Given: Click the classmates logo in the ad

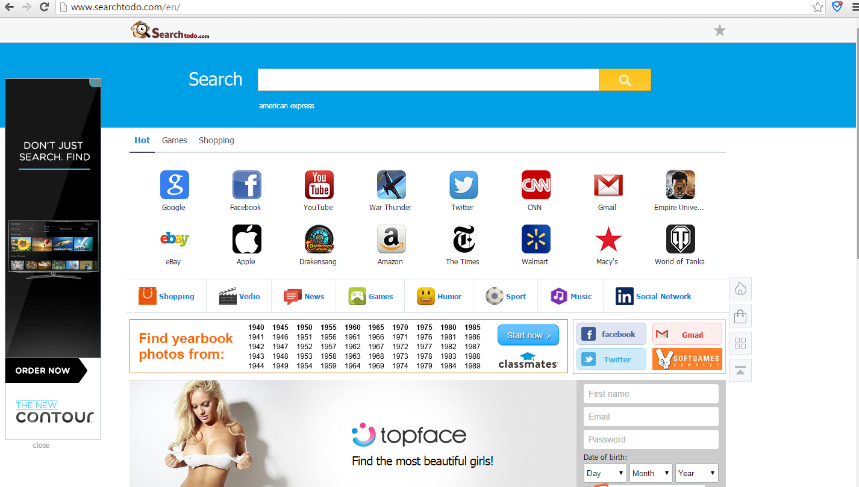Looking at the screenshot, I should click(528, 360).
